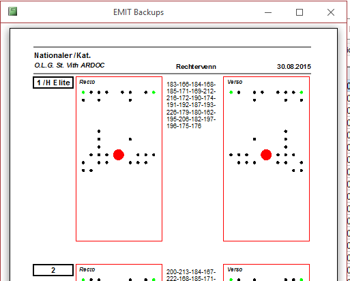Viewport: 350px width, 281px height.
Task: Click the 'EMIT Backups' window title
Action: pos(138,12)
